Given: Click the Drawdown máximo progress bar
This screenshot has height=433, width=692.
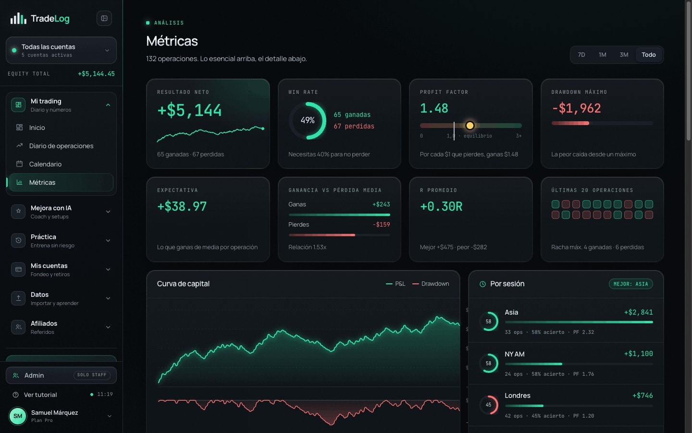Looking at the screenshot, I should tap(602, 123).
